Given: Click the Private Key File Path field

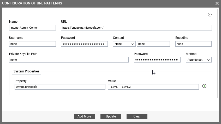Looking at the screenshot, I should coord(69,60).
